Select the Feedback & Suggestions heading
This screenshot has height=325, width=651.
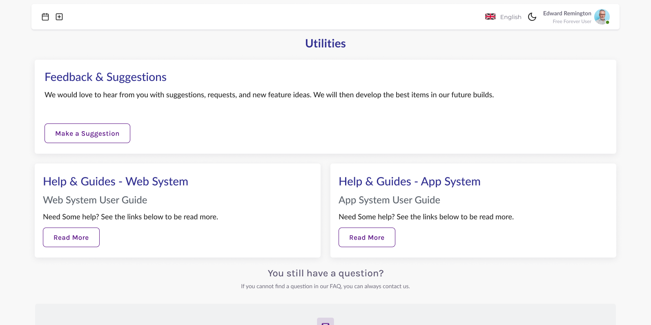click(105, 77)
